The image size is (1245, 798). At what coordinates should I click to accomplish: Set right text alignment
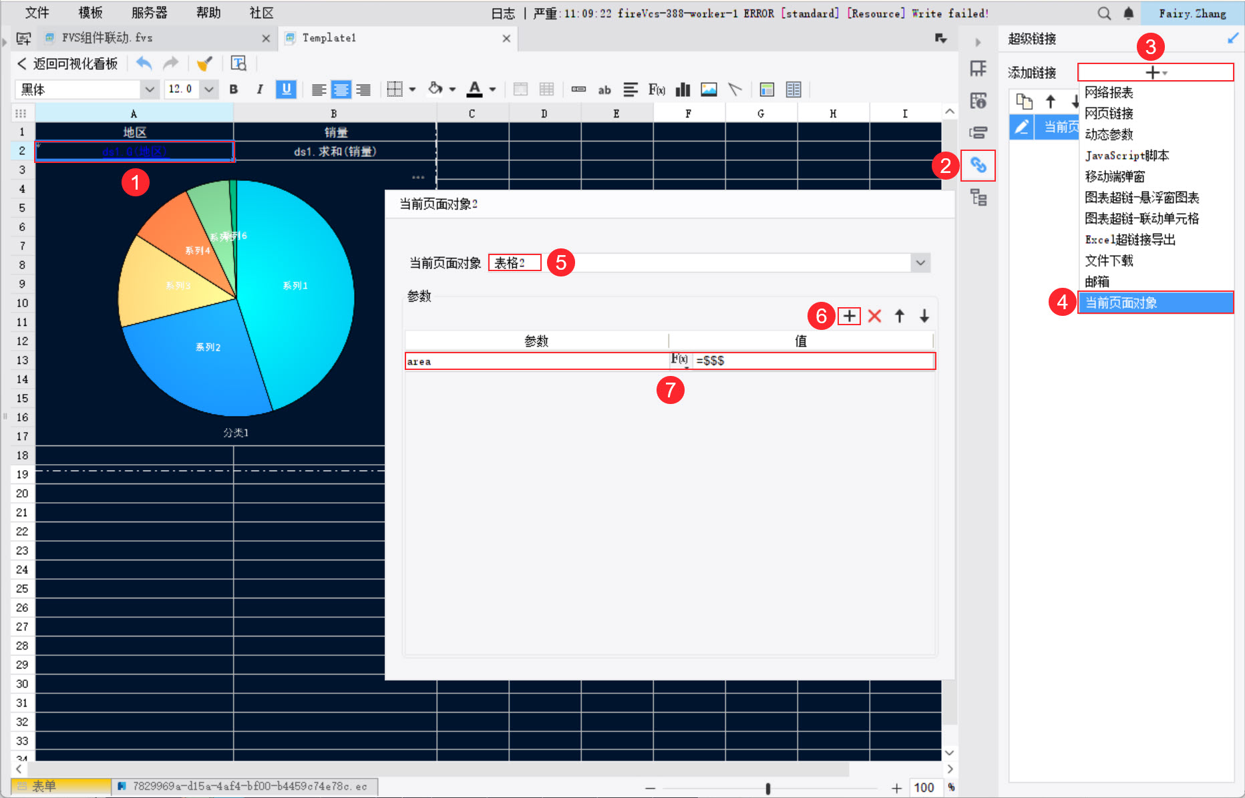click(363, 89)
